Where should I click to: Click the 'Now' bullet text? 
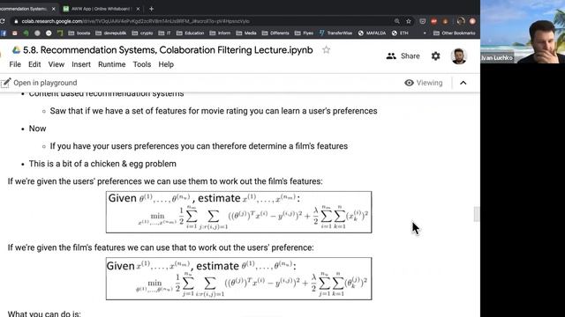point(37,129)
